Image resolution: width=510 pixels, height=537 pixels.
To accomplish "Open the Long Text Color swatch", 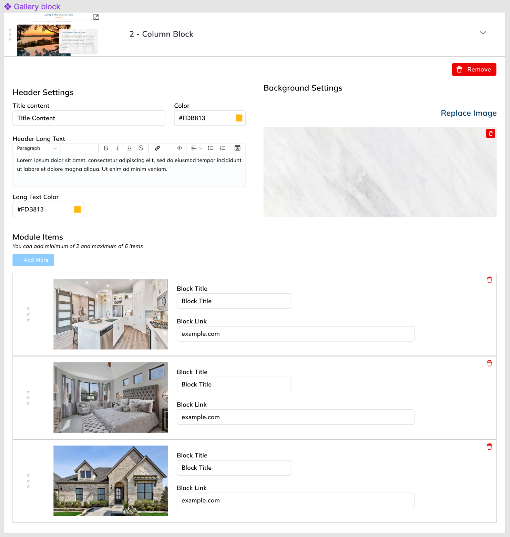I will [x=78, y=209].
